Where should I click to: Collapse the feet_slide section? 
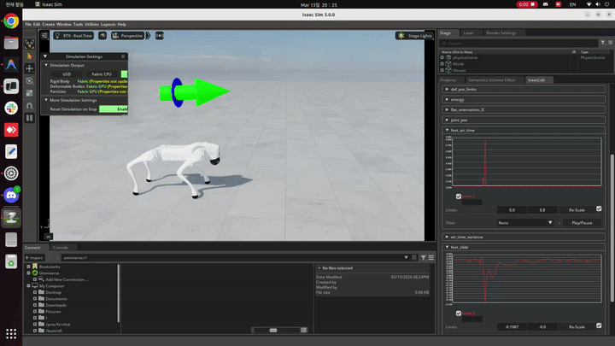point(524,247)
